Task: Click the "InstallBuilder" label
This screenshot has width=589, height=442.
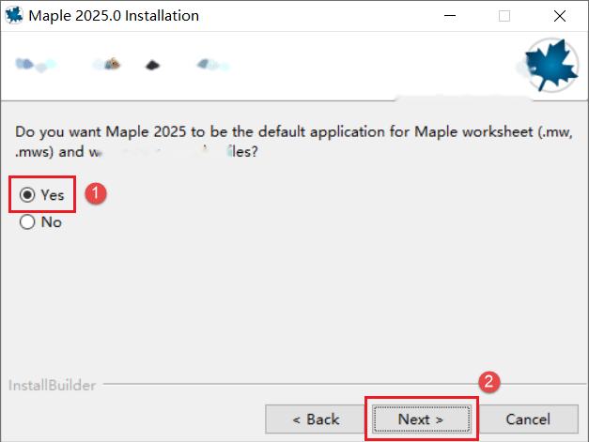Action: [x=52, y=386]
